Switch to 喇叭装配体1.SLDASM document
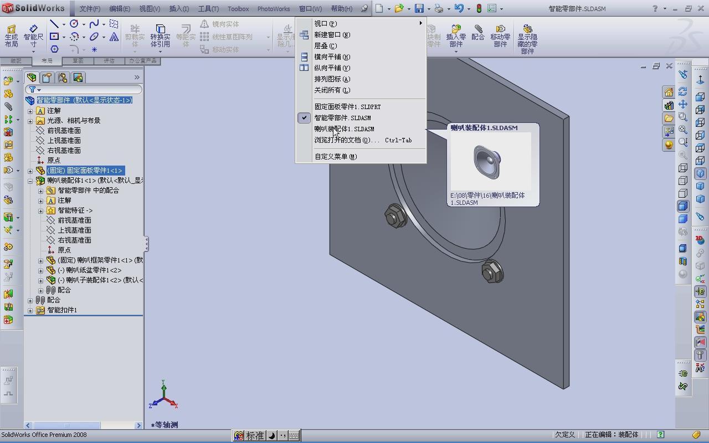Image resolution: width=709 pixels, height=443 pixels. [361, 129]
